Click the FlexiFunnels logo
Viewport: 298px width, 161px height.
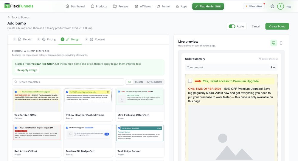pos(19,6)
